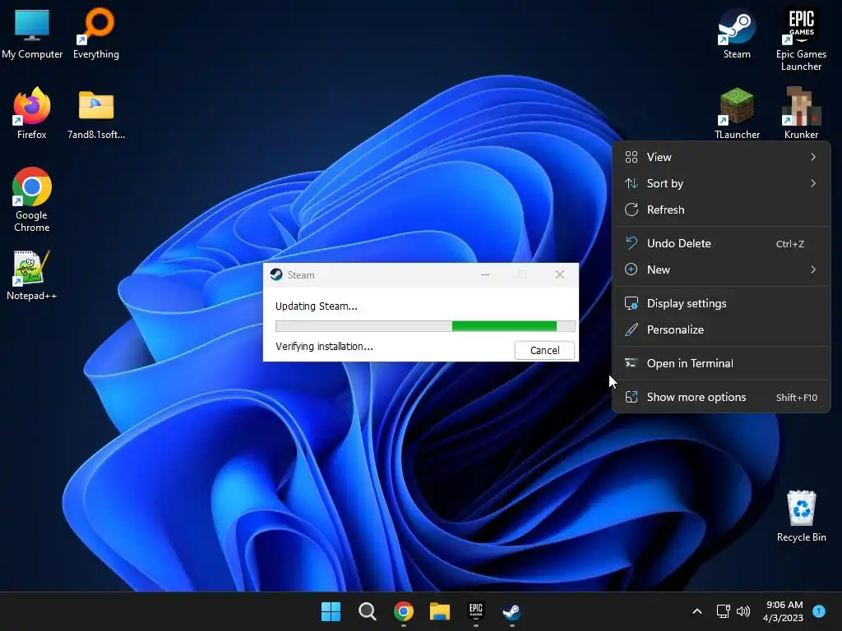Open the notification badge in taskbar
Image resolution: width=842 pixels, height=631 pixels.
click(x=819, y=610)
